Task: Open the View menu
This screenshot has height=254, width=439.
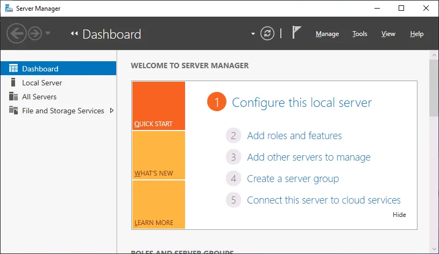Action: 388,34
